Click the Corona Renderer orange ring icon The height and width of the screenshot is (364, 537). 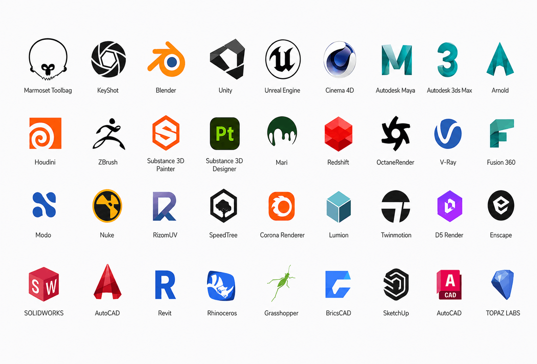(282, 206)
